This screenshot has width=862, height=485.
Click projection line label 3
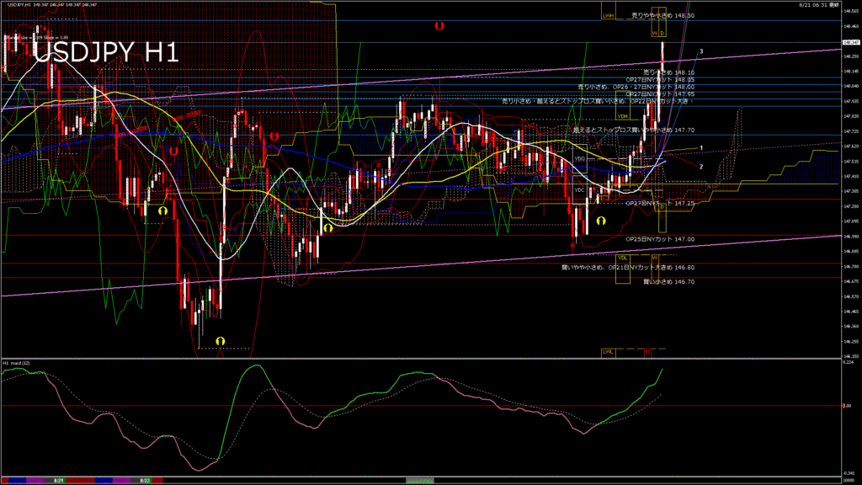(x=701, y=51)
